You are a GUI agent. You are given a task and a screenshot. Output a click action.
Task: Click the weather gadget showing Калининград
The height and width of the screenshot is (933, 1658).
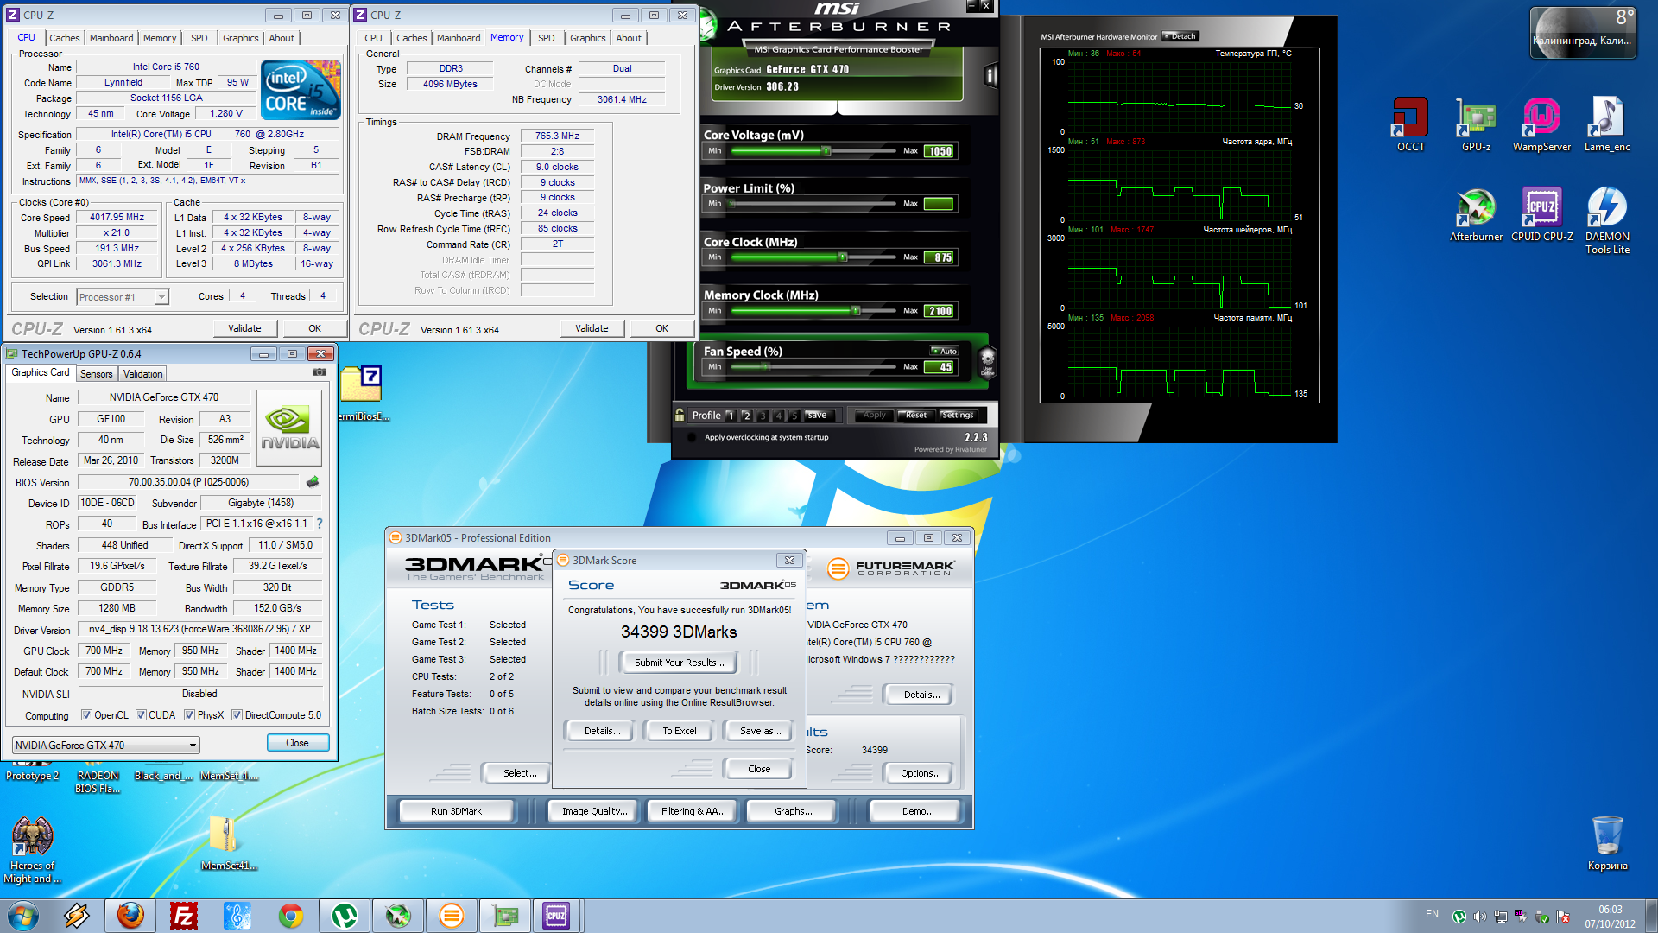tap(1582, 34)
